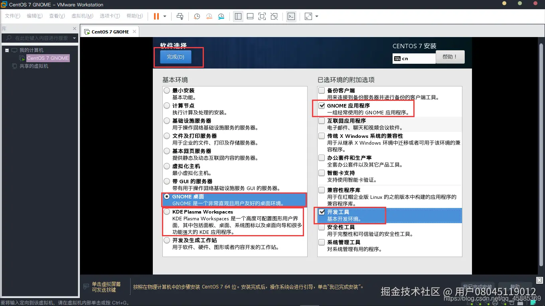Uncheck GNOME 应用程序 add-on
The width and height of the screenshot is (545, 306).
(322, 106)
